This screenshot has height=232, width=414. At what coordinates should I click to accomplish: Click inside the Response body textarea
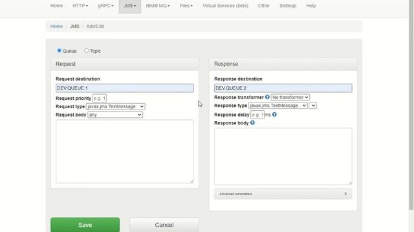pos(283,157)
